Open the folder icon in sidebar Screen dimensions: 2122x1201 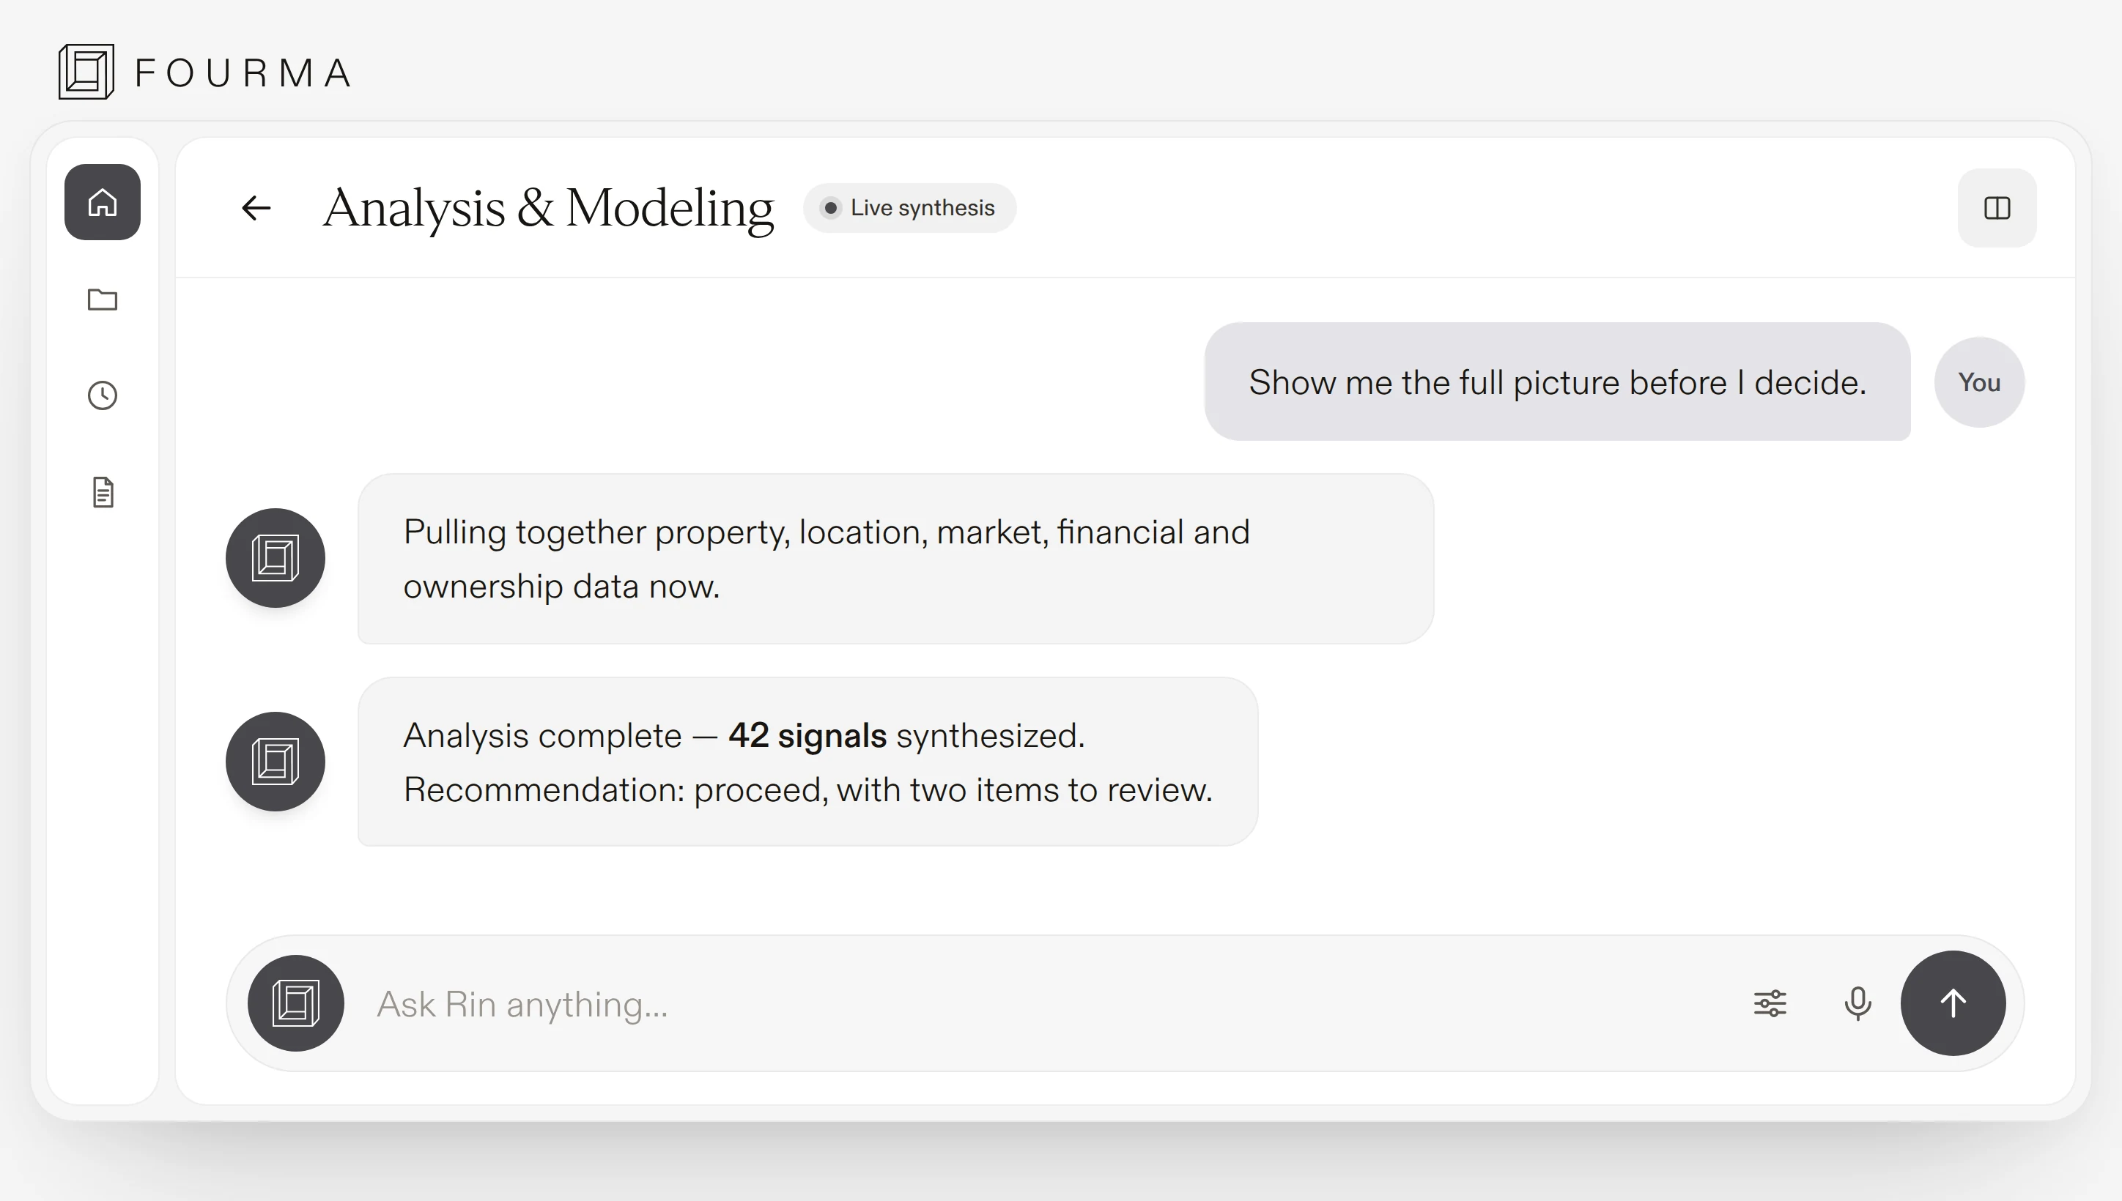pos(103,300)
